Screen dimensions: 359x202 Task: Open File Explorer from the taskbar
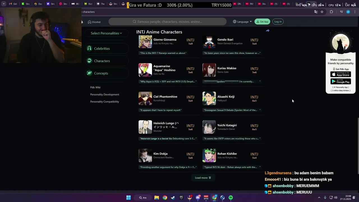click(157, 198)
